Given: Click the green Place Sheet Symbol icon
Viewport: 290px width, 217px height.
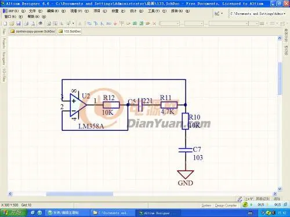Looking at the screenshot, I should pos(135,24).
